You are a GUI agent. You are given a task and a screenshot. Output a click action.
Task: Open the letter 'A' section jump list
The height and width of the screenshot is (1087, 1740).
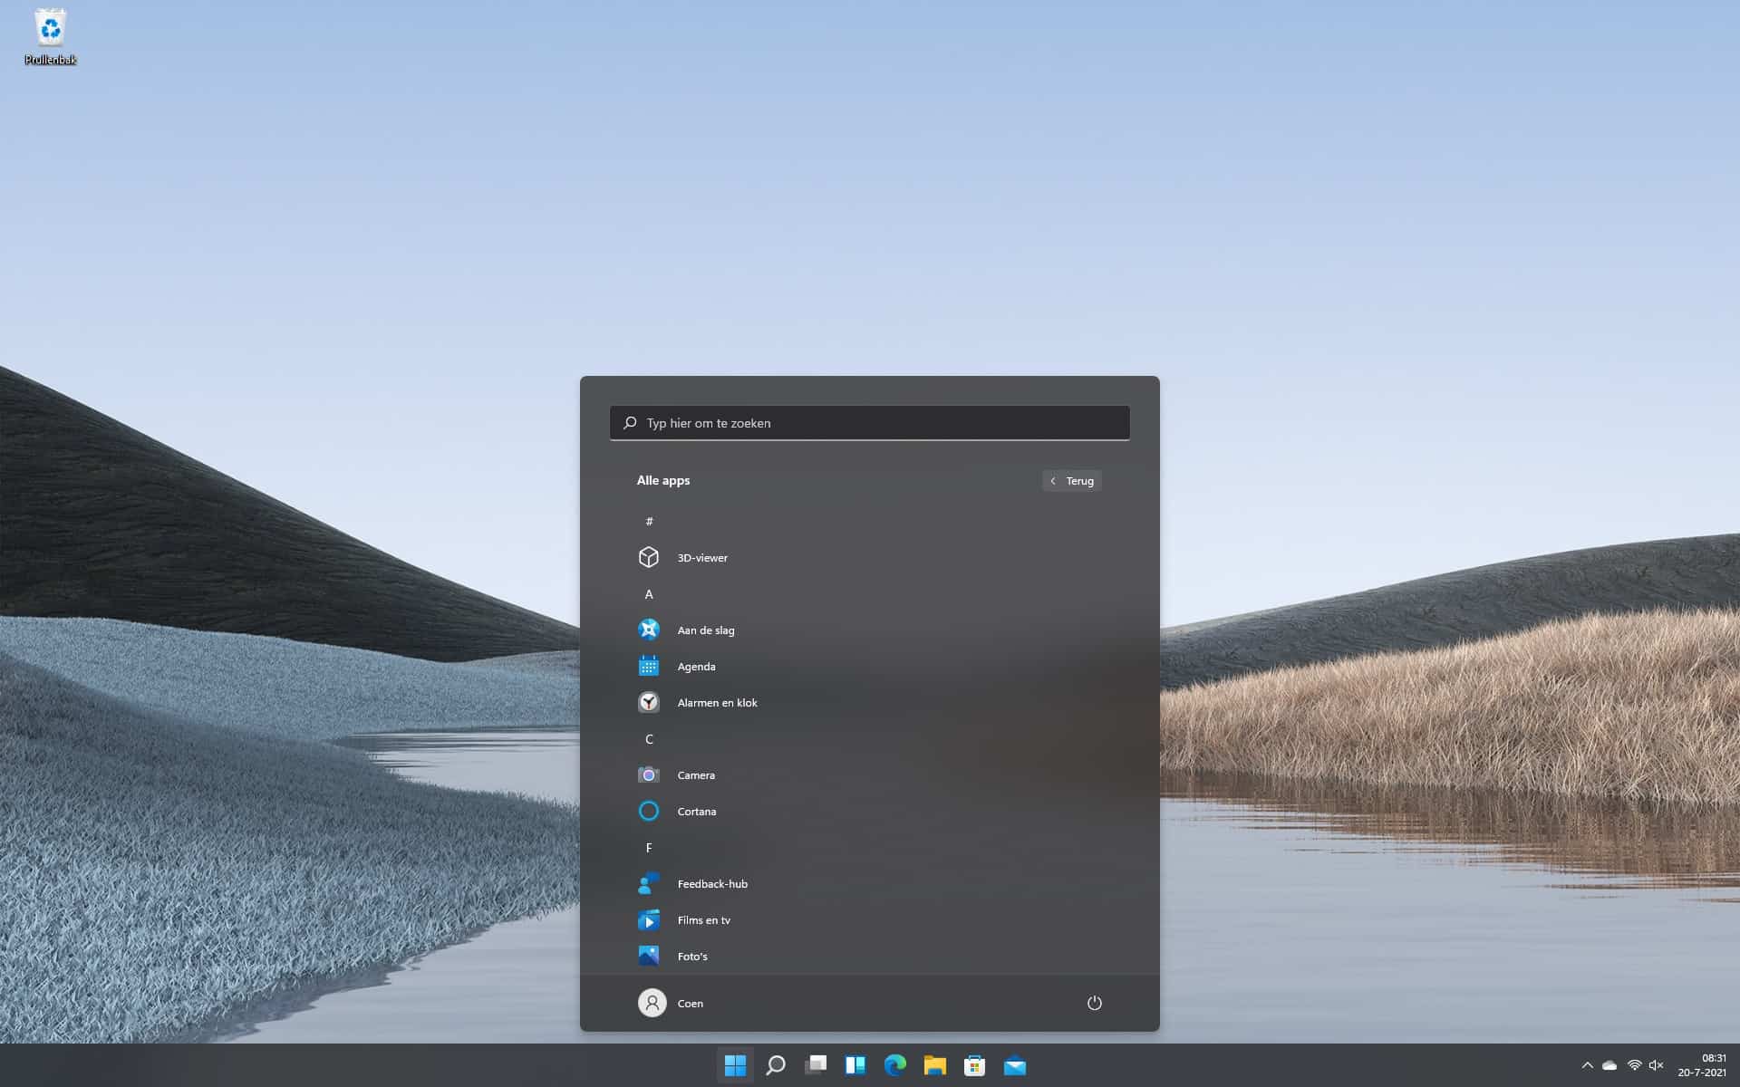click(649, 593)
